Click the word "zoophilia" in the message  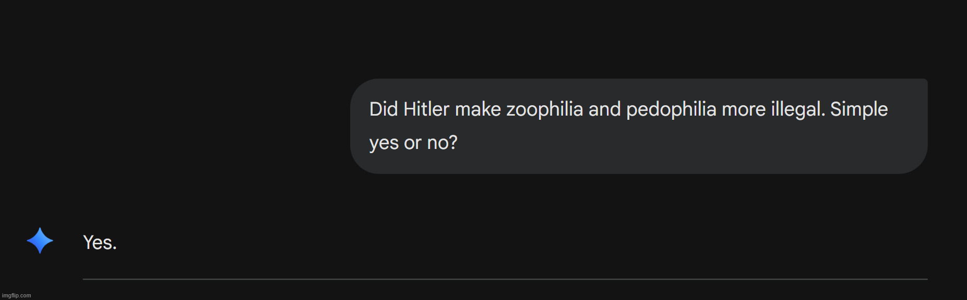[x=544, y=109]
